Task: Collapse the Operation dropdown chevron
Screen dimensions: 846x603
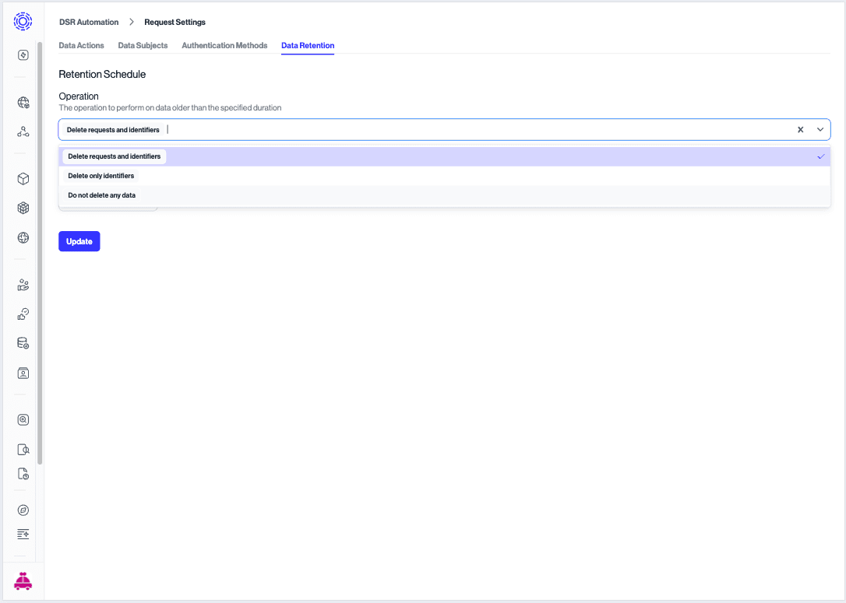Action: tap(820, 129)
